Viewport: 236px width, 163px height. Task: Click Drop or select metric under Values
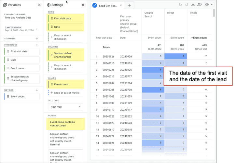click(x=65, y=93)
